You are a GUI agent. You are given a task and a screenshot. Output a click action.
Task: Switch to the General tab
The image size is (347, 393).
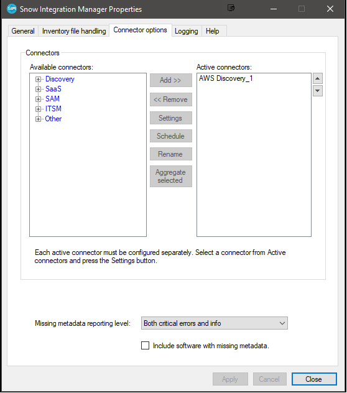(23, 31)
